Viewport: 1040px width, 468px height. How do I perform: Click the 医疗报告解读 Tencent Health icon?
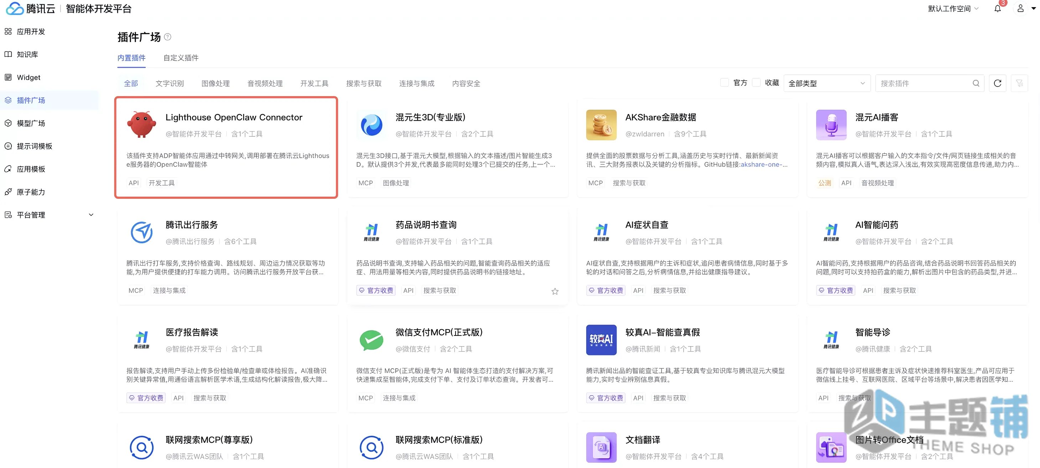[x=141, y=340]
